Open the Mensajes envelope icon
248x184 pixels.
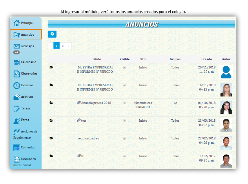[x=17, y=46]
